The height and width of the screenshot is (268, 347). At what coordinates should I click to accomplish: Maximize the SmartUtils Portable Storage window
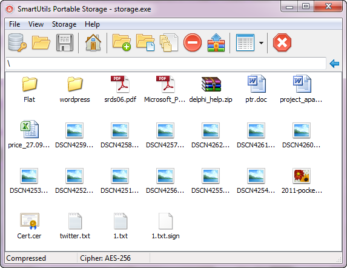click(306, 7)
